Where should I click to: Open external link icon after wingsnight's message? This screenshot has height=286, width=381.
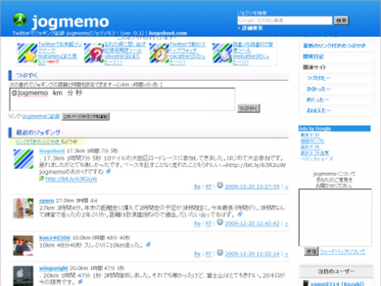80,282
